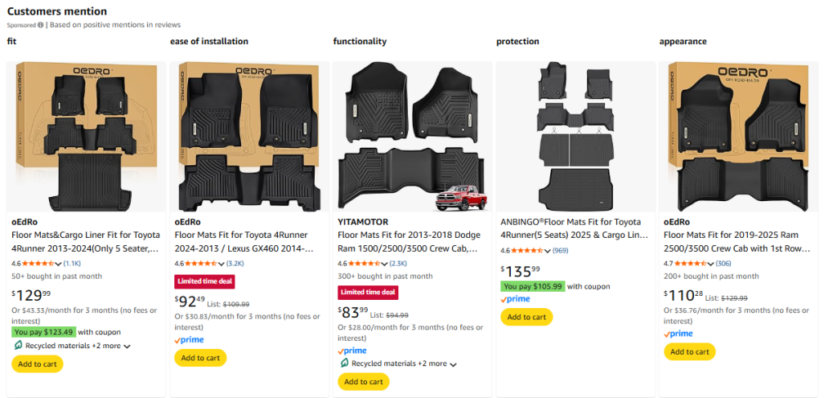Add the $110.28 oEdRo Ram mats to cart
Image resolution: width=837 pixels, height=398 pixels.
(x=690, y=351)
